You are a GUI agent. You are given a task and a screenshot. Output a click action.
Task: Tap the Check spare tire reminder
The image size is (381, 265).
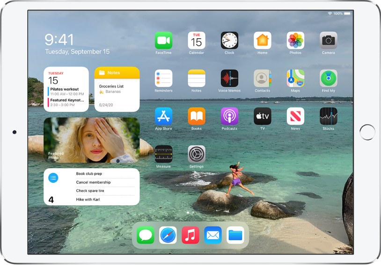[x=90, y=191]
